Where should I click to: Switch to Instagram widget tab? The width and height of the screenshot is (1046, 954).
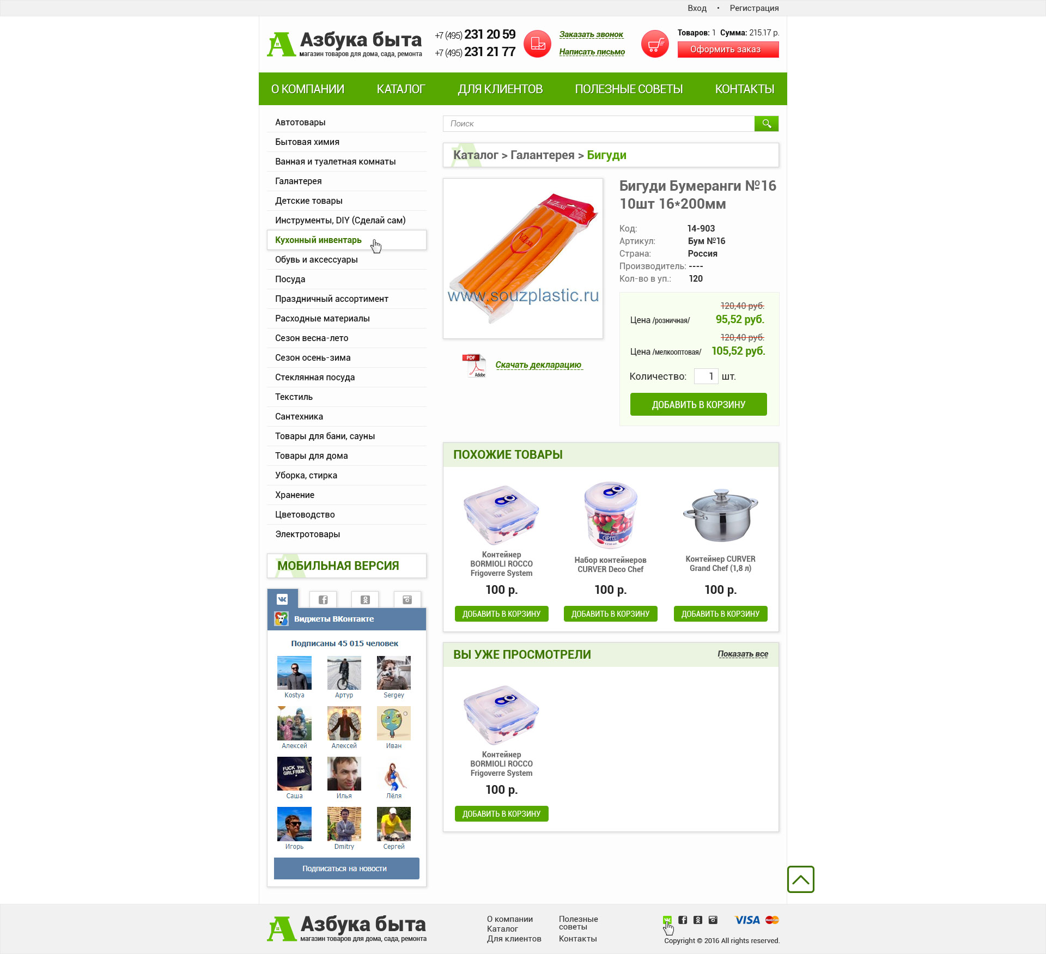pos(407,599)
